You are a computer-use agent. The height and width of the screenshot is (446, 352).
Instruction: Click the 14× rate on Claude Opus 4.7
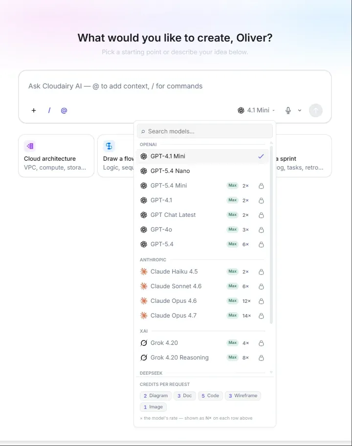pyautogui.click(x=246, y=316)
